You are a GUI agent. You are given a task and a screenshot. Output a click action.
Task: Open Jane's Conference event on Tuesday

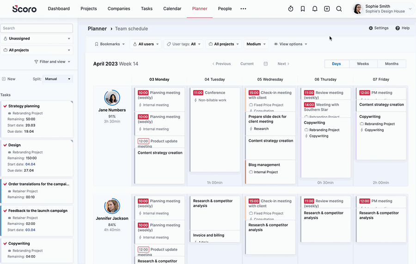(x=215, y=129)
